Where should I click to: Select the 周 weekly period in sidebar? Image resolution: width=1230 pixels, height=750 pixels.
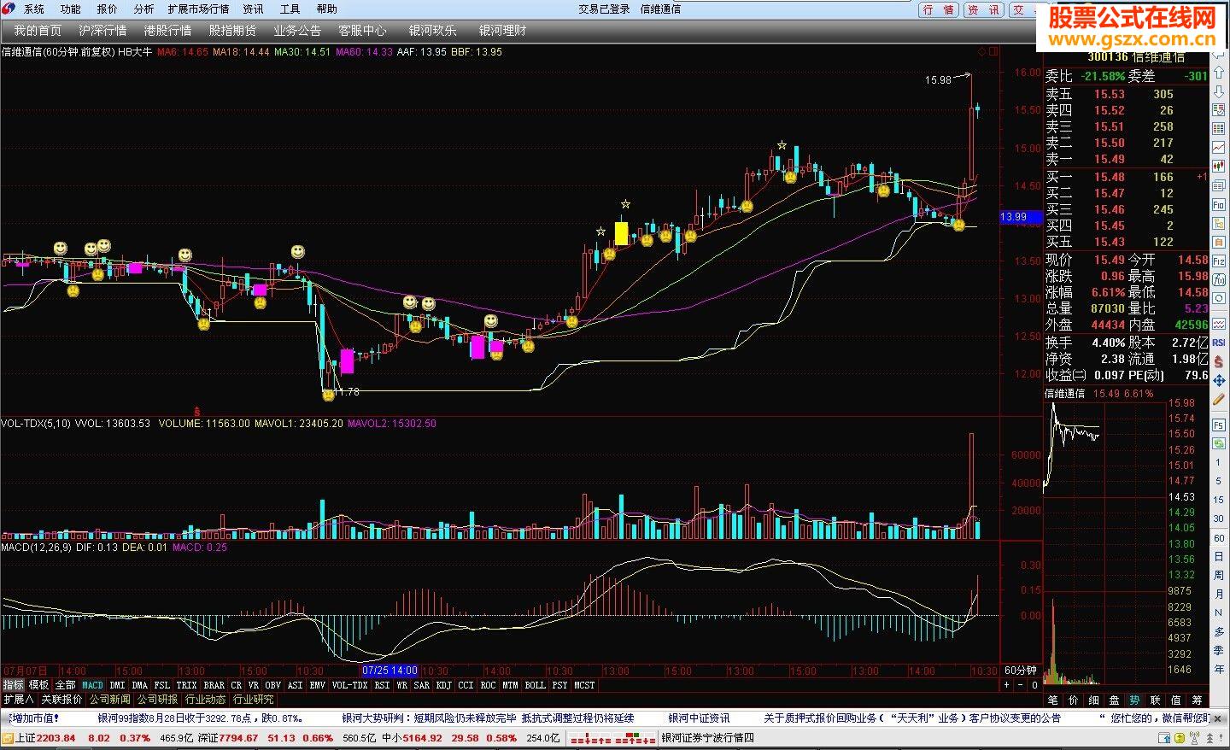(1219, 575)
